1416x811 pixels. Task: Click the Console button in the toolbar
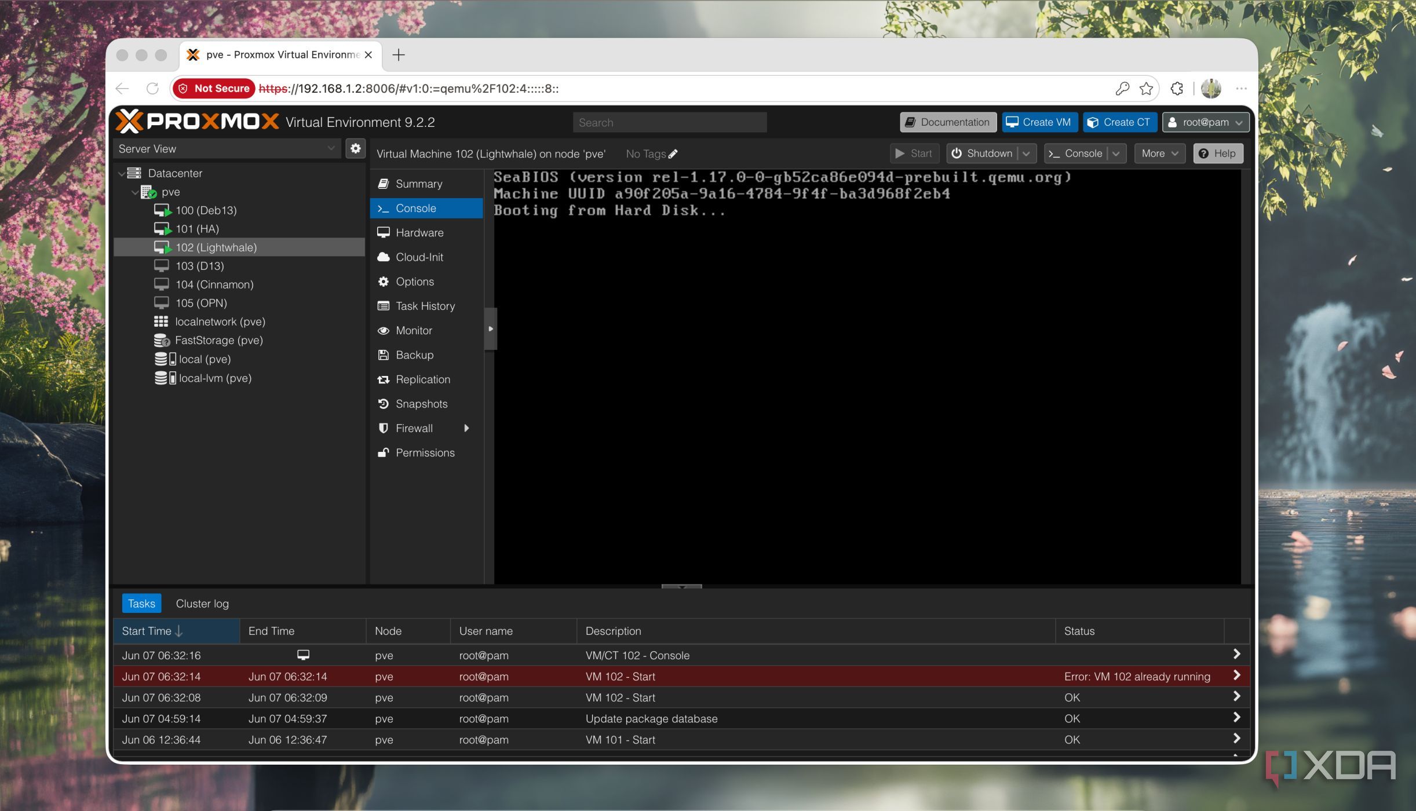point(1076,154)
